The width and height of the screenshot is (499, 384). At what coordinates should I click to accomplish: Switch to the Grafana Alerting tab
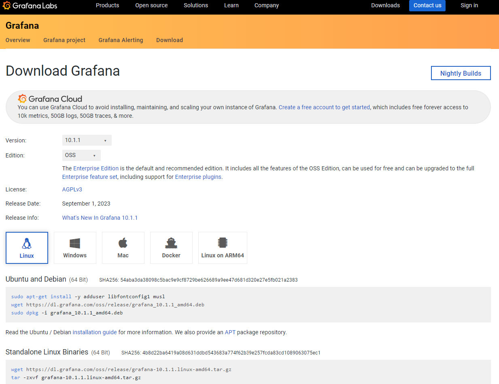pos(121,40)
